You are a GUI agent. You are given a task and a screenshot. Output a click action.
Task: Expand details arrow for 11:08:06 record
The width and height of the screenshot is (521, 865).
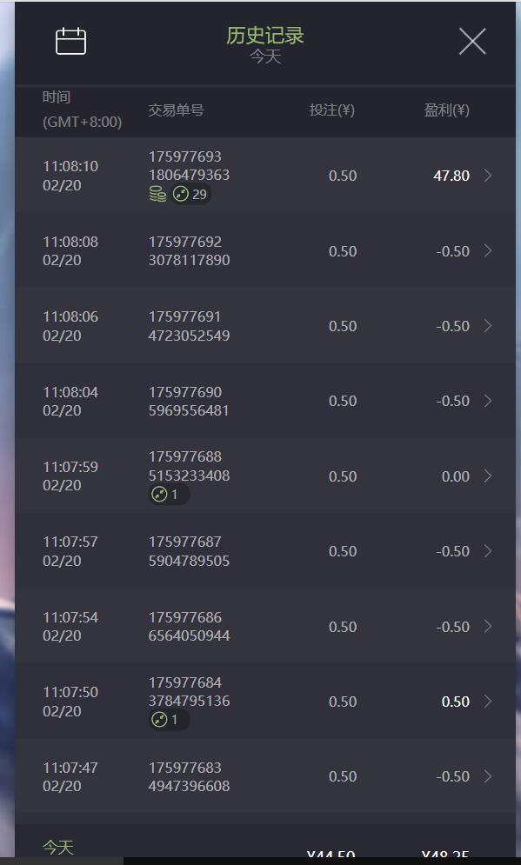[x=488, y=326]
